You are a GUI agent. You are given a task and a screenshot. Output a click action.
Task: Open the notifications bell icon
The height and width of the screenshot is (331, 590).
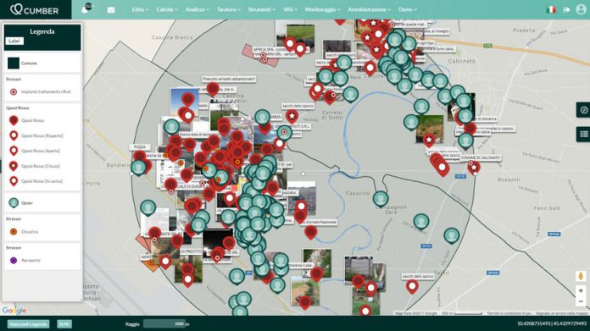click(86, 9)
